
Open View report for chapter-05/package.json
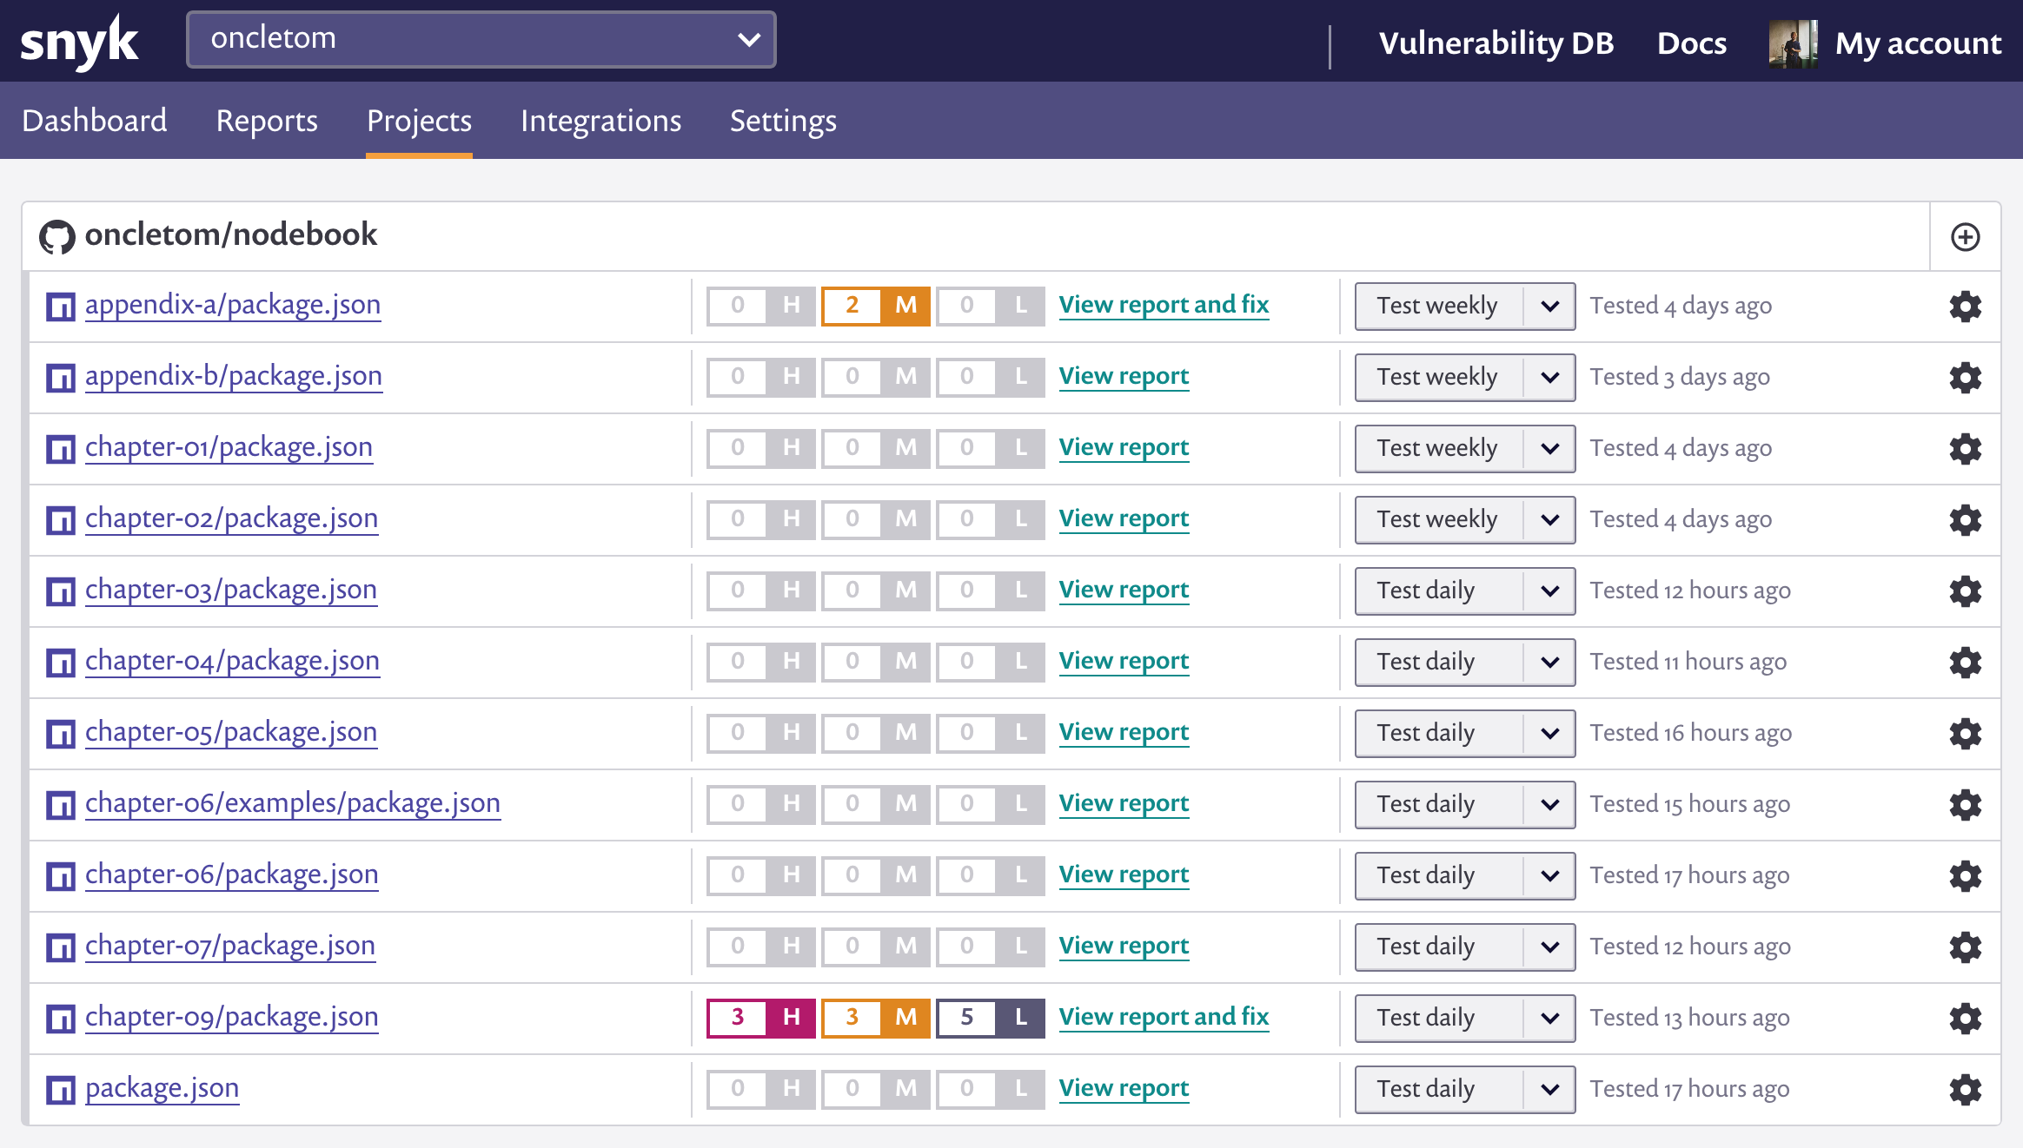(1124, 732)
